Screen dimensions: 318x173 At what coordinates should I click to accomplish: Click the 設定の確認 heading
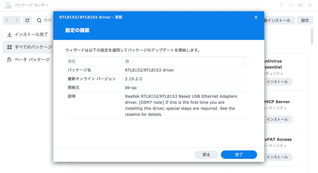pyautogui.click(x=77, y=30)
